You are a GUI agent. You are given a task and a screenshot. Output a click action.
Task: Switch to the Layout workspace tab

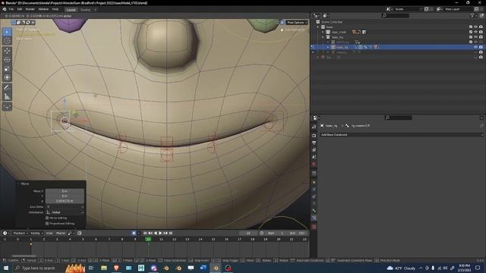[71, 10]
